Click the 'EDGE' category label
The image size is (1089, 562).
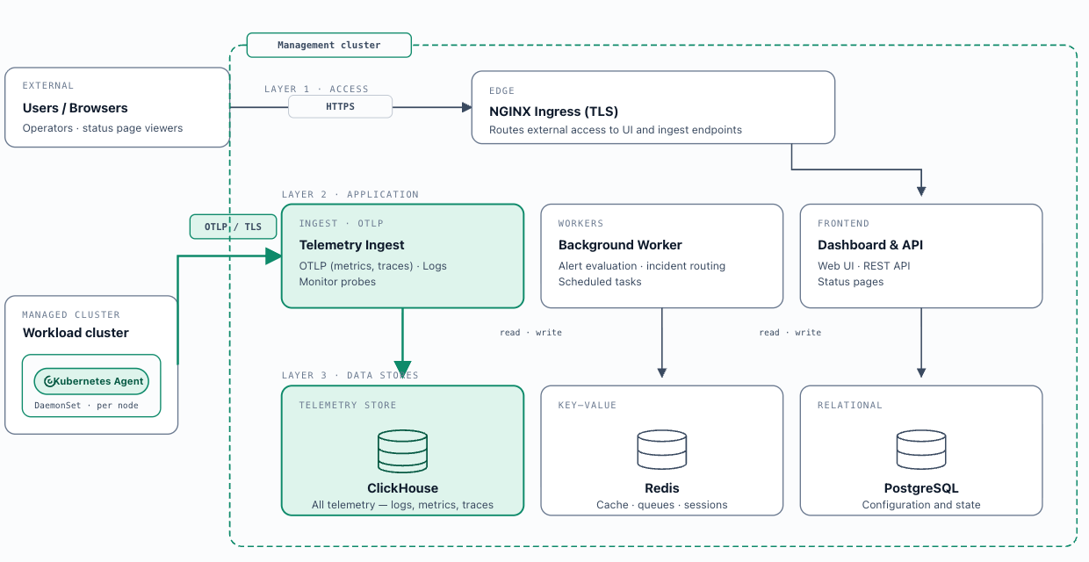502,90
